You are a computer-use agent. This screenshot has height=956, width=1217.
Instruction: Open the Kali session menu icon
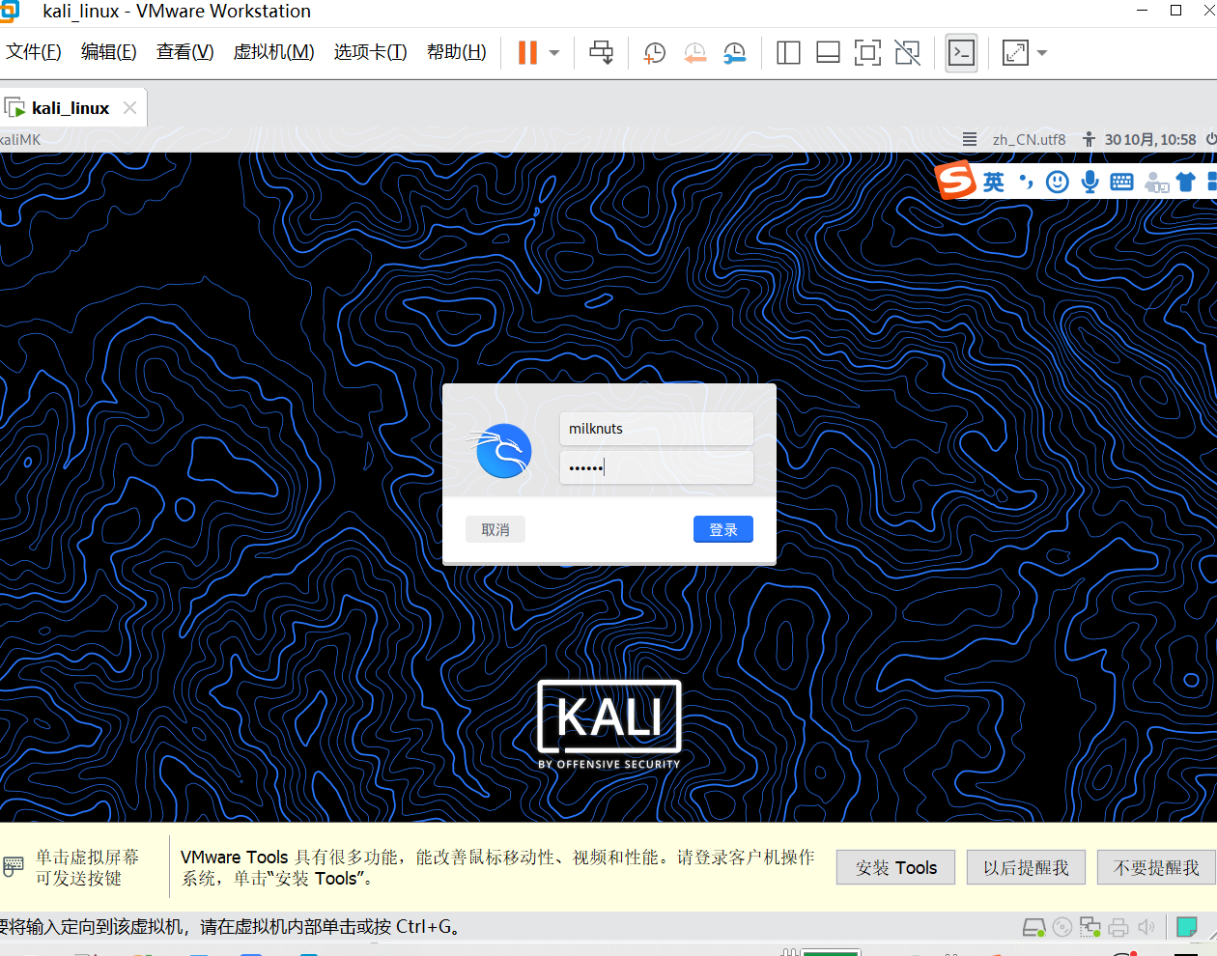coord(970,139)
